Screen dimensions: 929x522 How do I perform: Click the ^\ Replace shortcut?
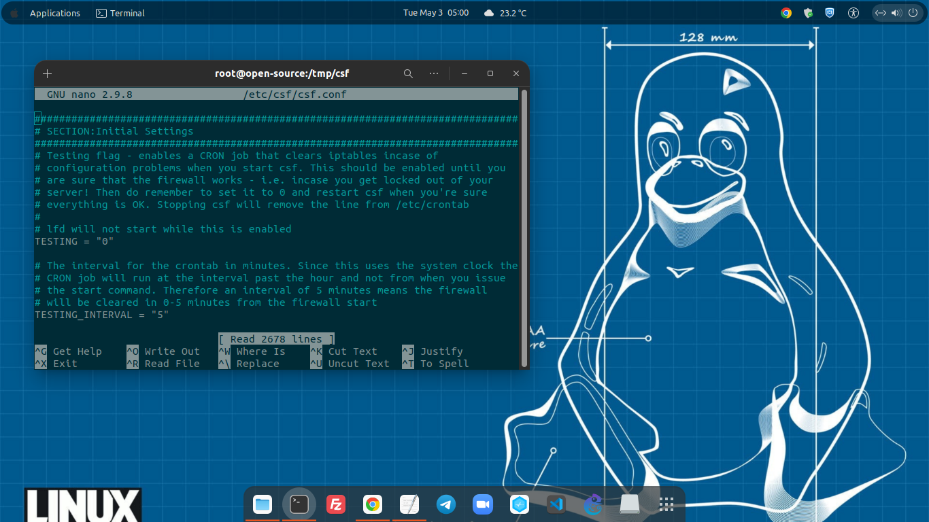[x=249, y=364]
